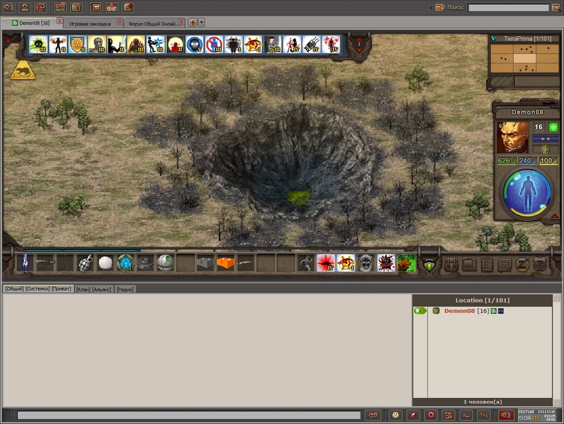The width and height of the screenshot is (564, 424).
Task: Click the center cell of TerraPrima minimap
Action: tap(524, 58)
